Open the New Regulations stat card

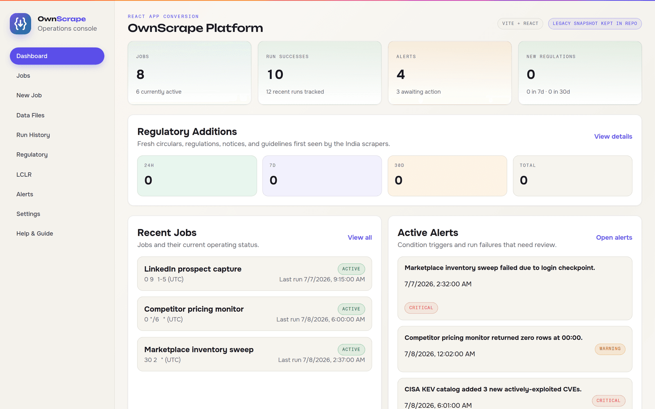click(x=580, y=73)
